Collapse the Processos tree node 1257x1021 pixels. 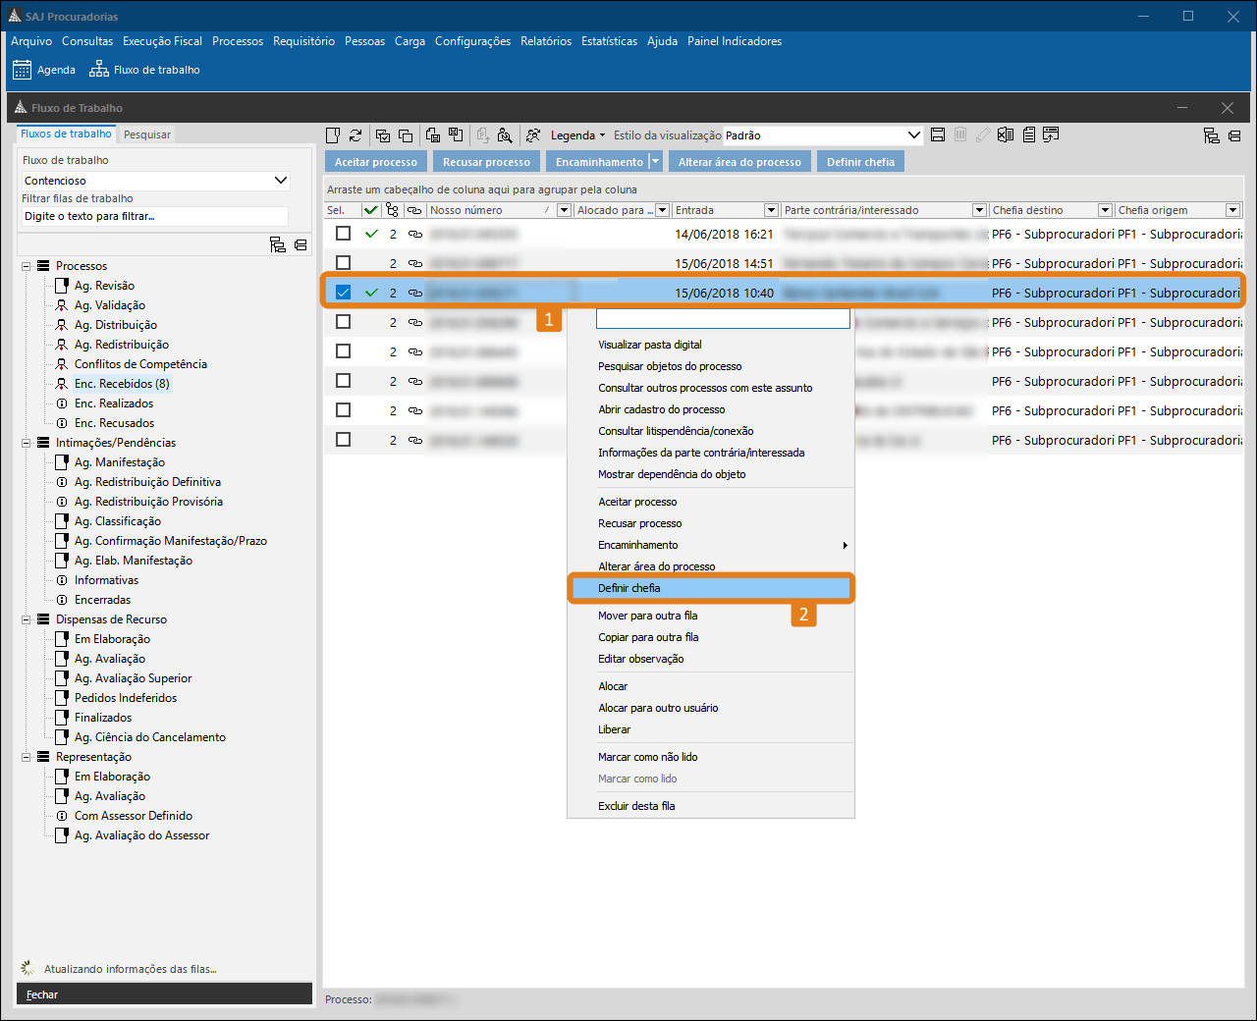pyautogui.click(x=27, y=266)
